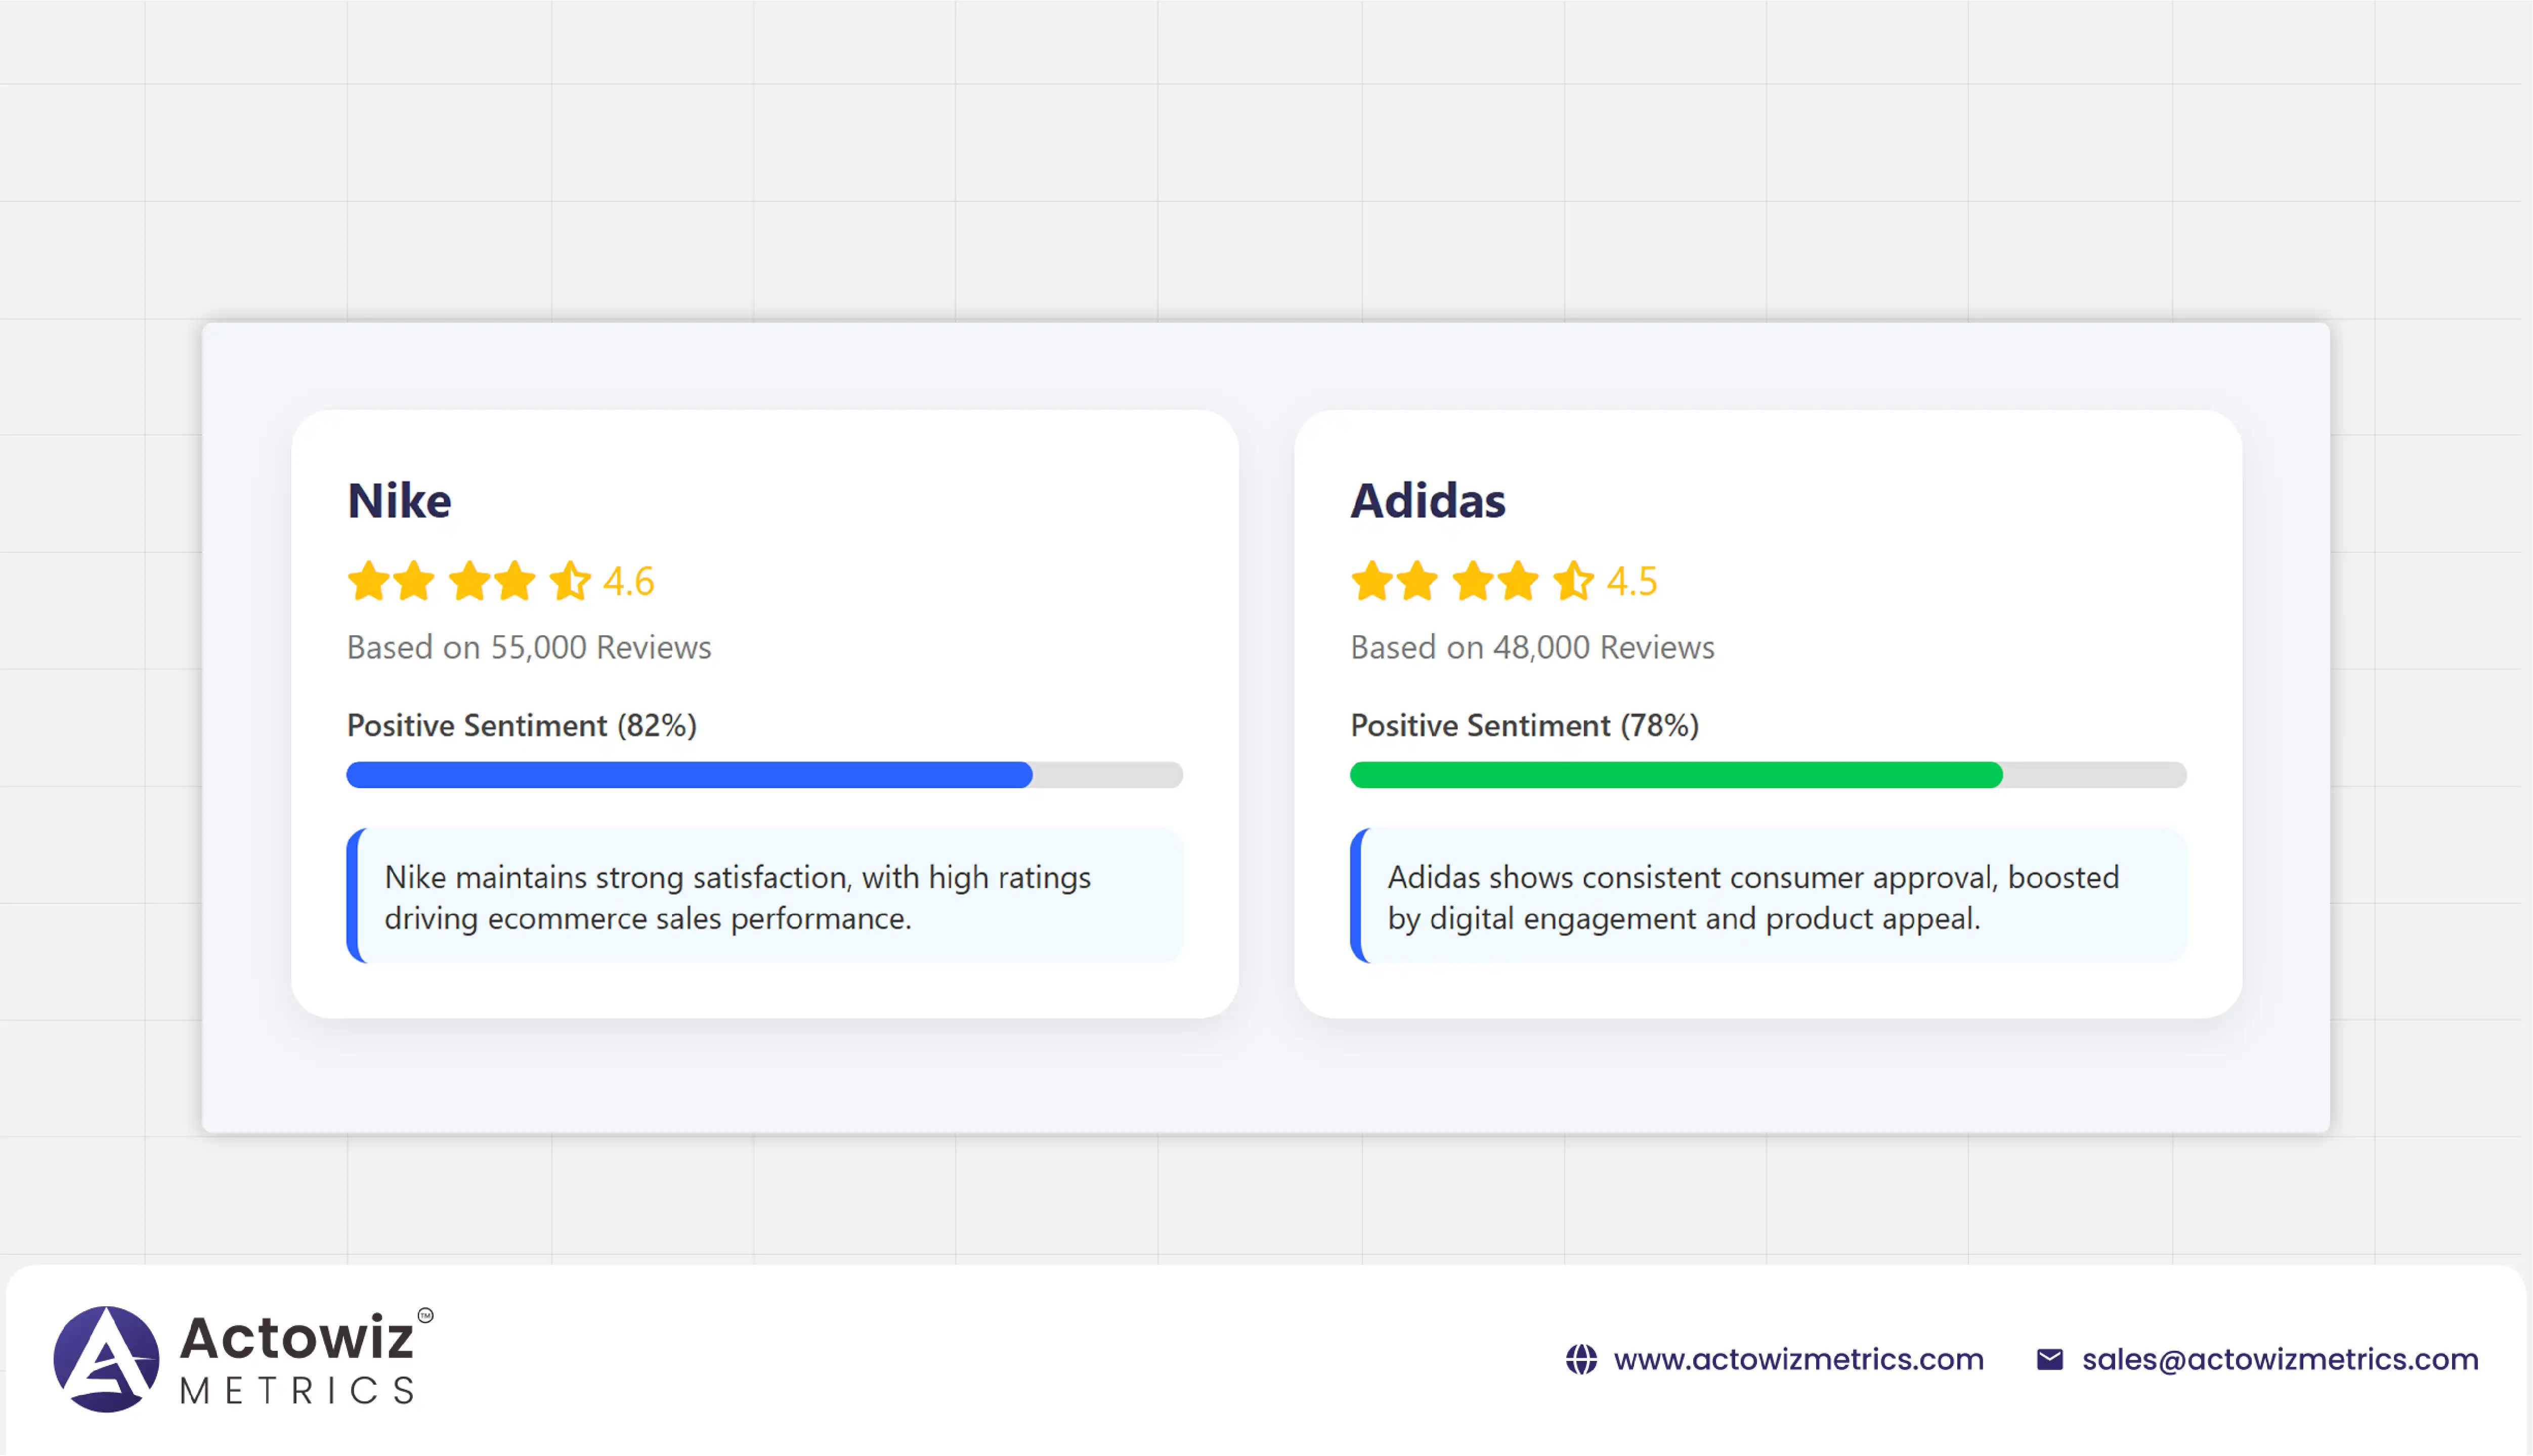
Task: Click Nike's 4.6 rating number
Action: [629, 581]
